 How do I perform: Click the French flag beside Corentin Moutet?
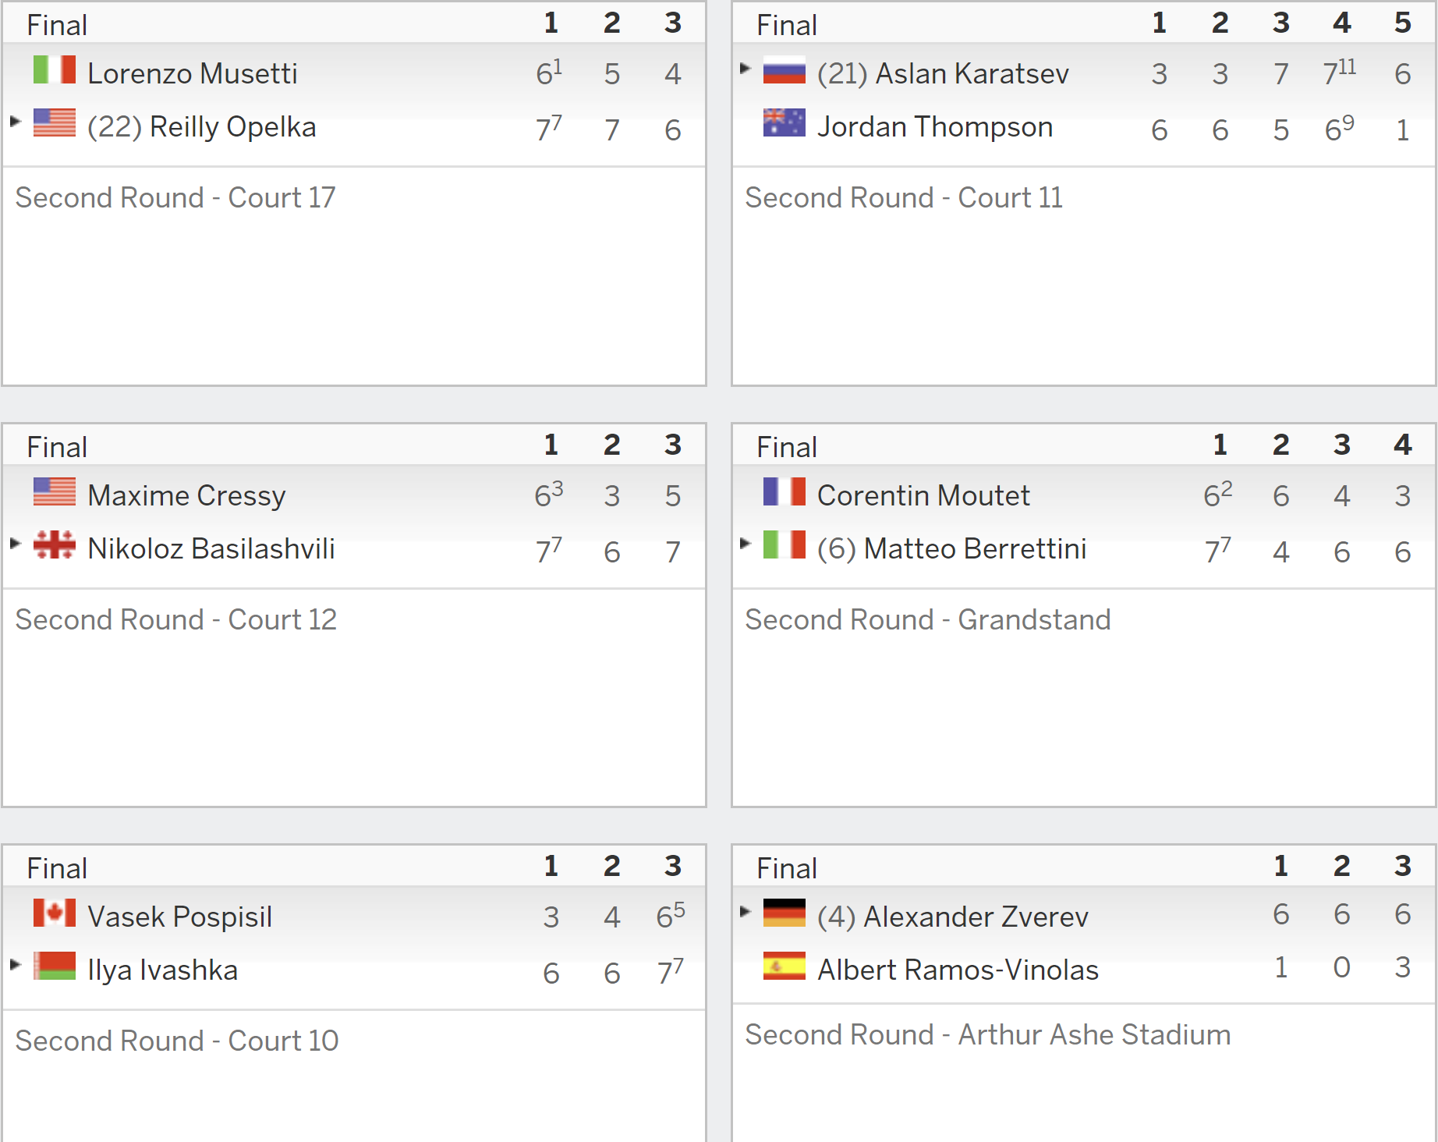[785, 491]
